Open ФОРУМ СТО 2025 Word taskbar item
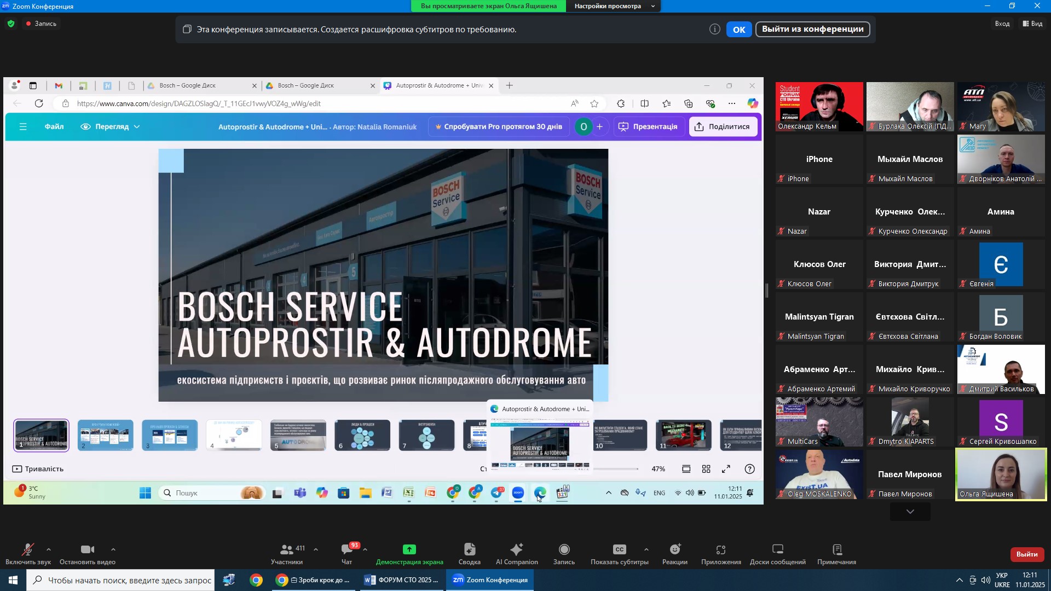Screen dimensions: 1051x591 click(401, 580)
